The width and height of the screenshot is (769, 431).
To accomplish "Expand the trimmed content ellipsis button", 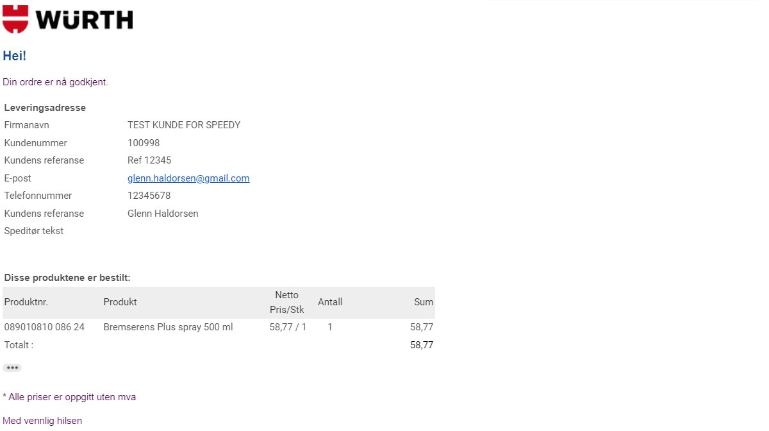I will click(12, 368).
